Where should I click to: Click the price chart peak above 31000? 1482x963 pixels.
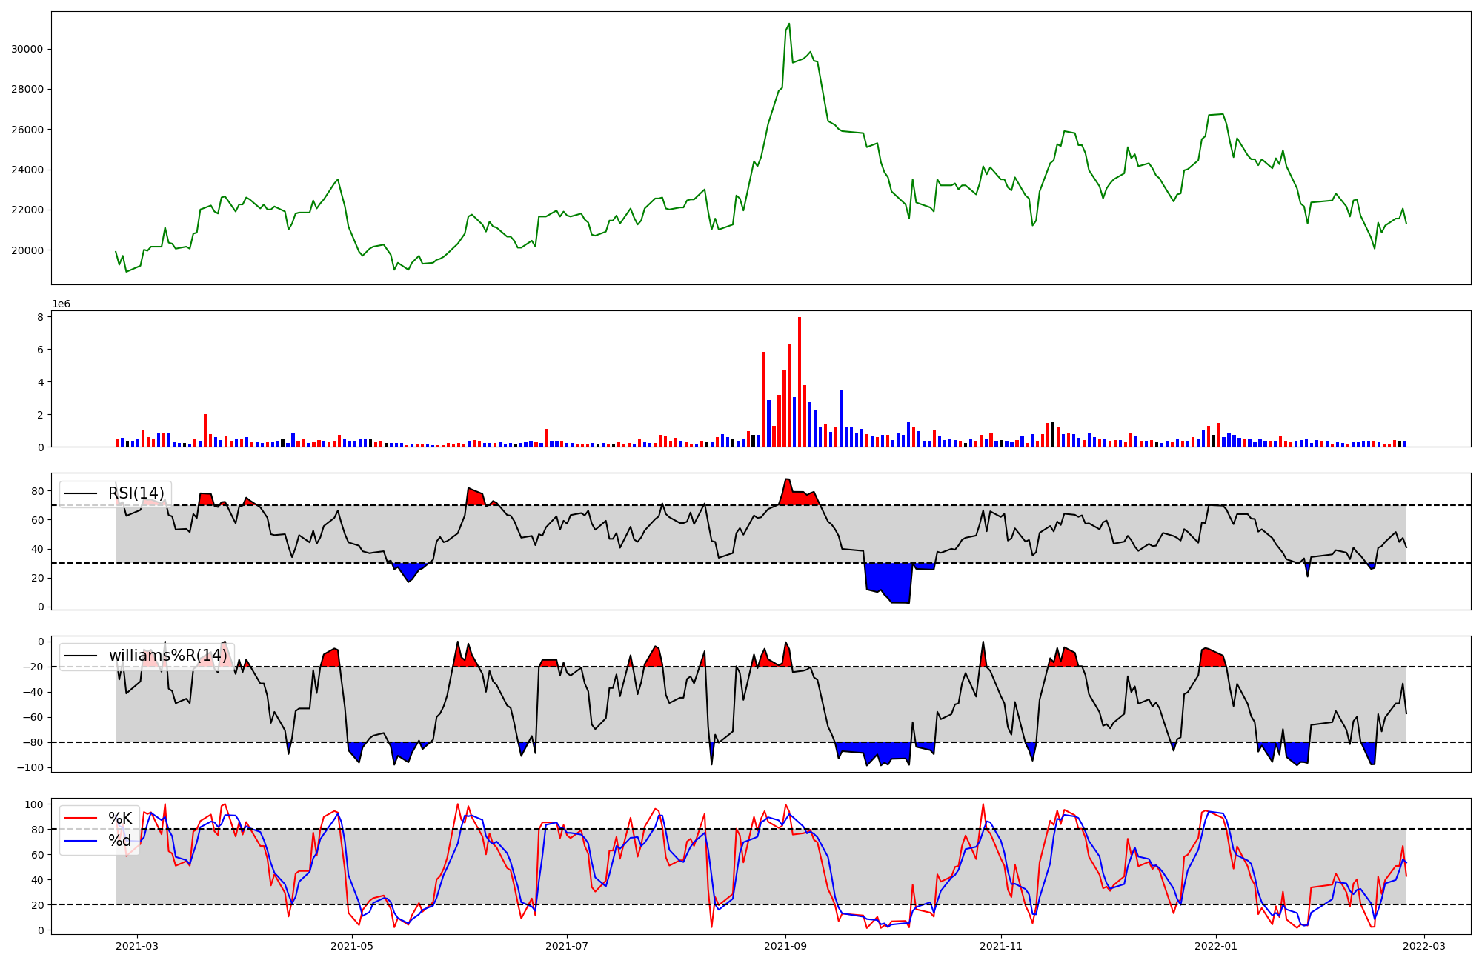[x=788, y=24]
